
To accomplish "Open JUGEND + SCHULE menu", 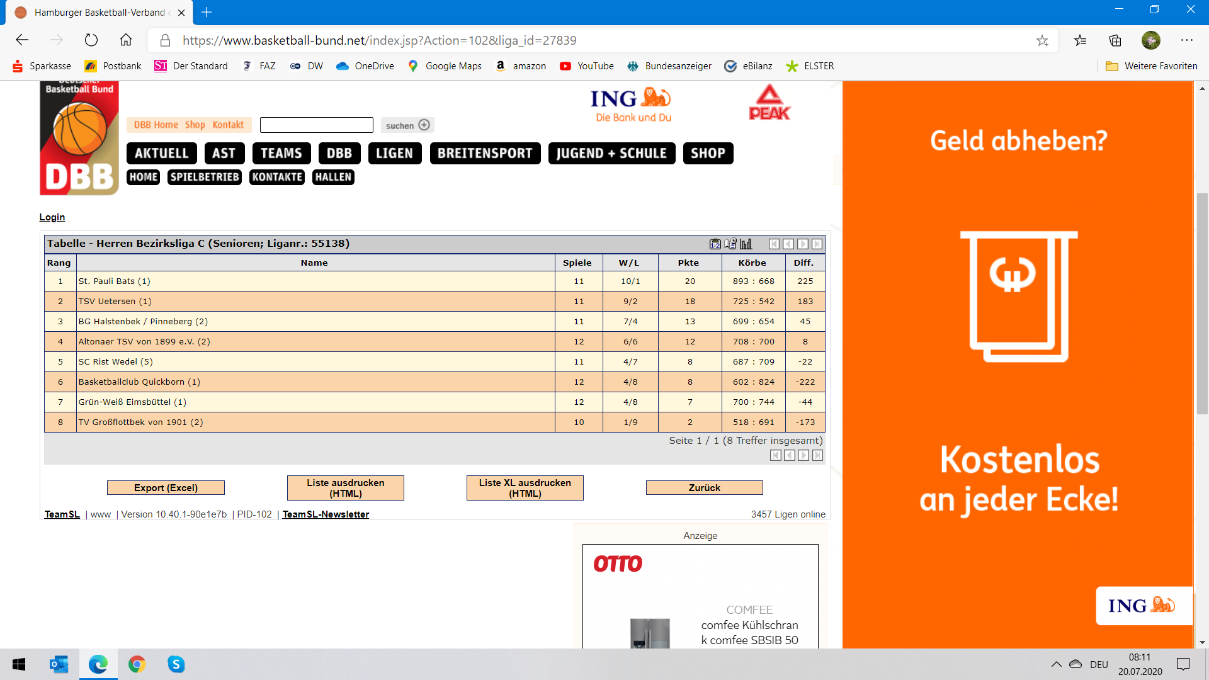I will coord(611,153).
